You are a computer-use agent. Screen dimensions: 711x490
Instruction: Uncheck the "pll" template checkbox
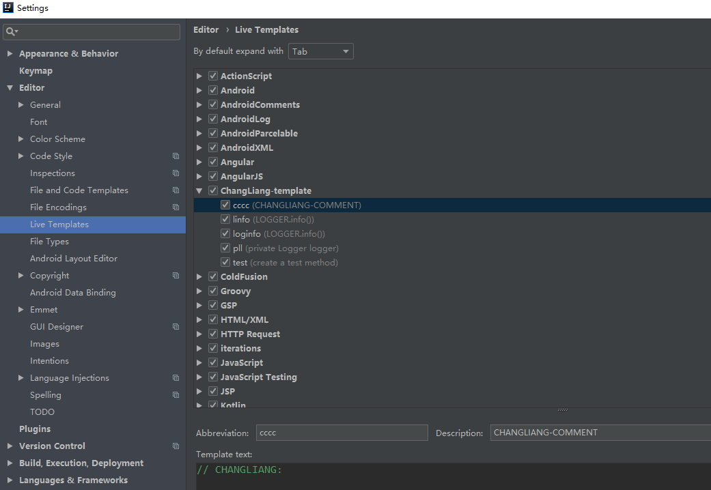pyautogui.click(x=225, y=248)
